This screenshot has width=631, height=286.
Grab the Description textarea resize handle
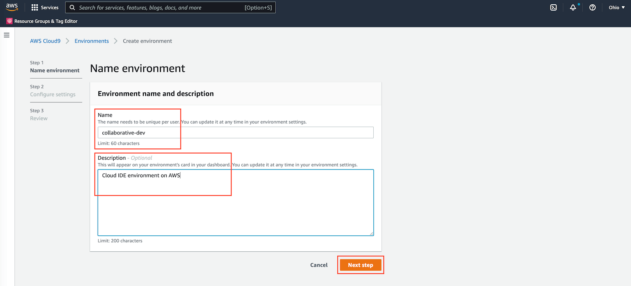(x=371, y=233)
